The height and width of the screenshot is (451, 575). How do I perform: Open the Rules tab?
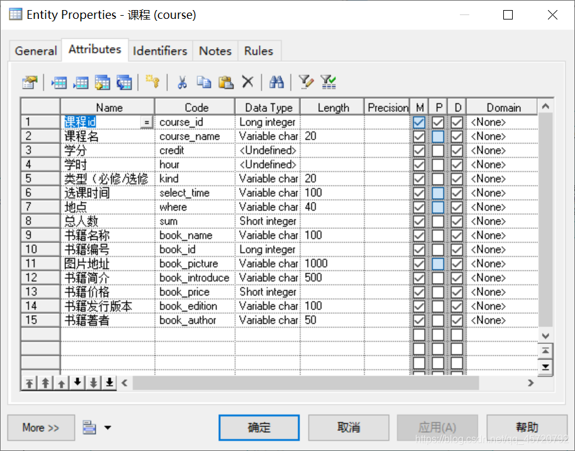pos(259,50)
